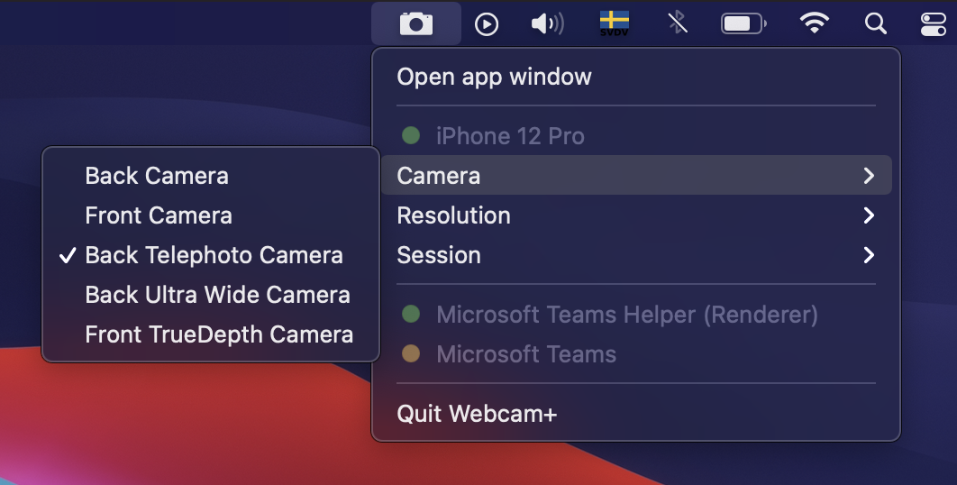Open the Wi-Fi menu bar icon
This screenshot has width=957, height=485.
click(x=815, y=23)
